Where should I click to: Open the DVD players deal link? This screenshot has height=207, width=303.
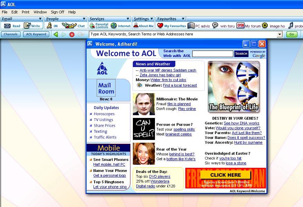[160, 176]
